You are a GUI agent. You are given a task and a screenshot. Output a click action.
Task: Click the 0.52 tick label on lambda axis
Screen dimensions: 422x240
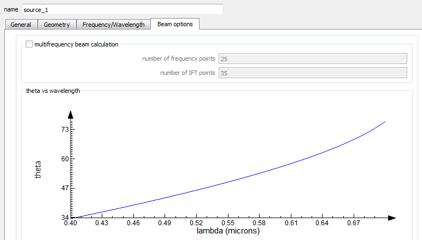pos(196,223)
